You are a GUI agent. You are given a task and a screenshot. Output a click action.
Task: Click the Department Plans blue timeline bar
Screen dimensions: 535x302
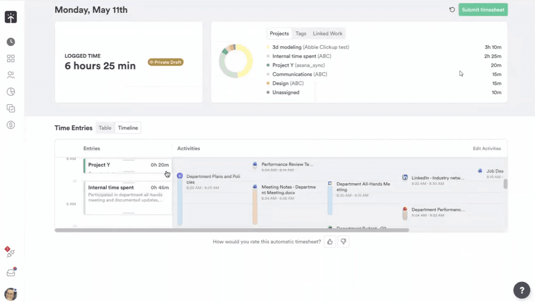[180, 202]
